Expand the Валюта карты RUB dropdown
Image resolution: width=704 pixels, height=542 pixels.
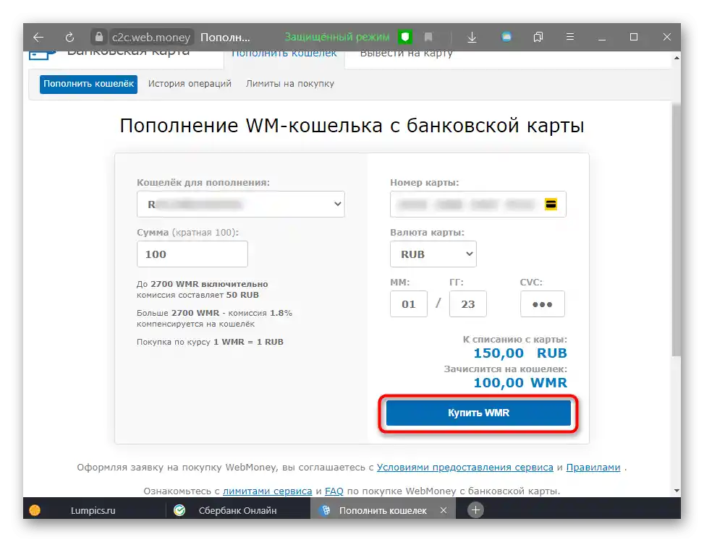pyautogui.click(x=433, y=254)
